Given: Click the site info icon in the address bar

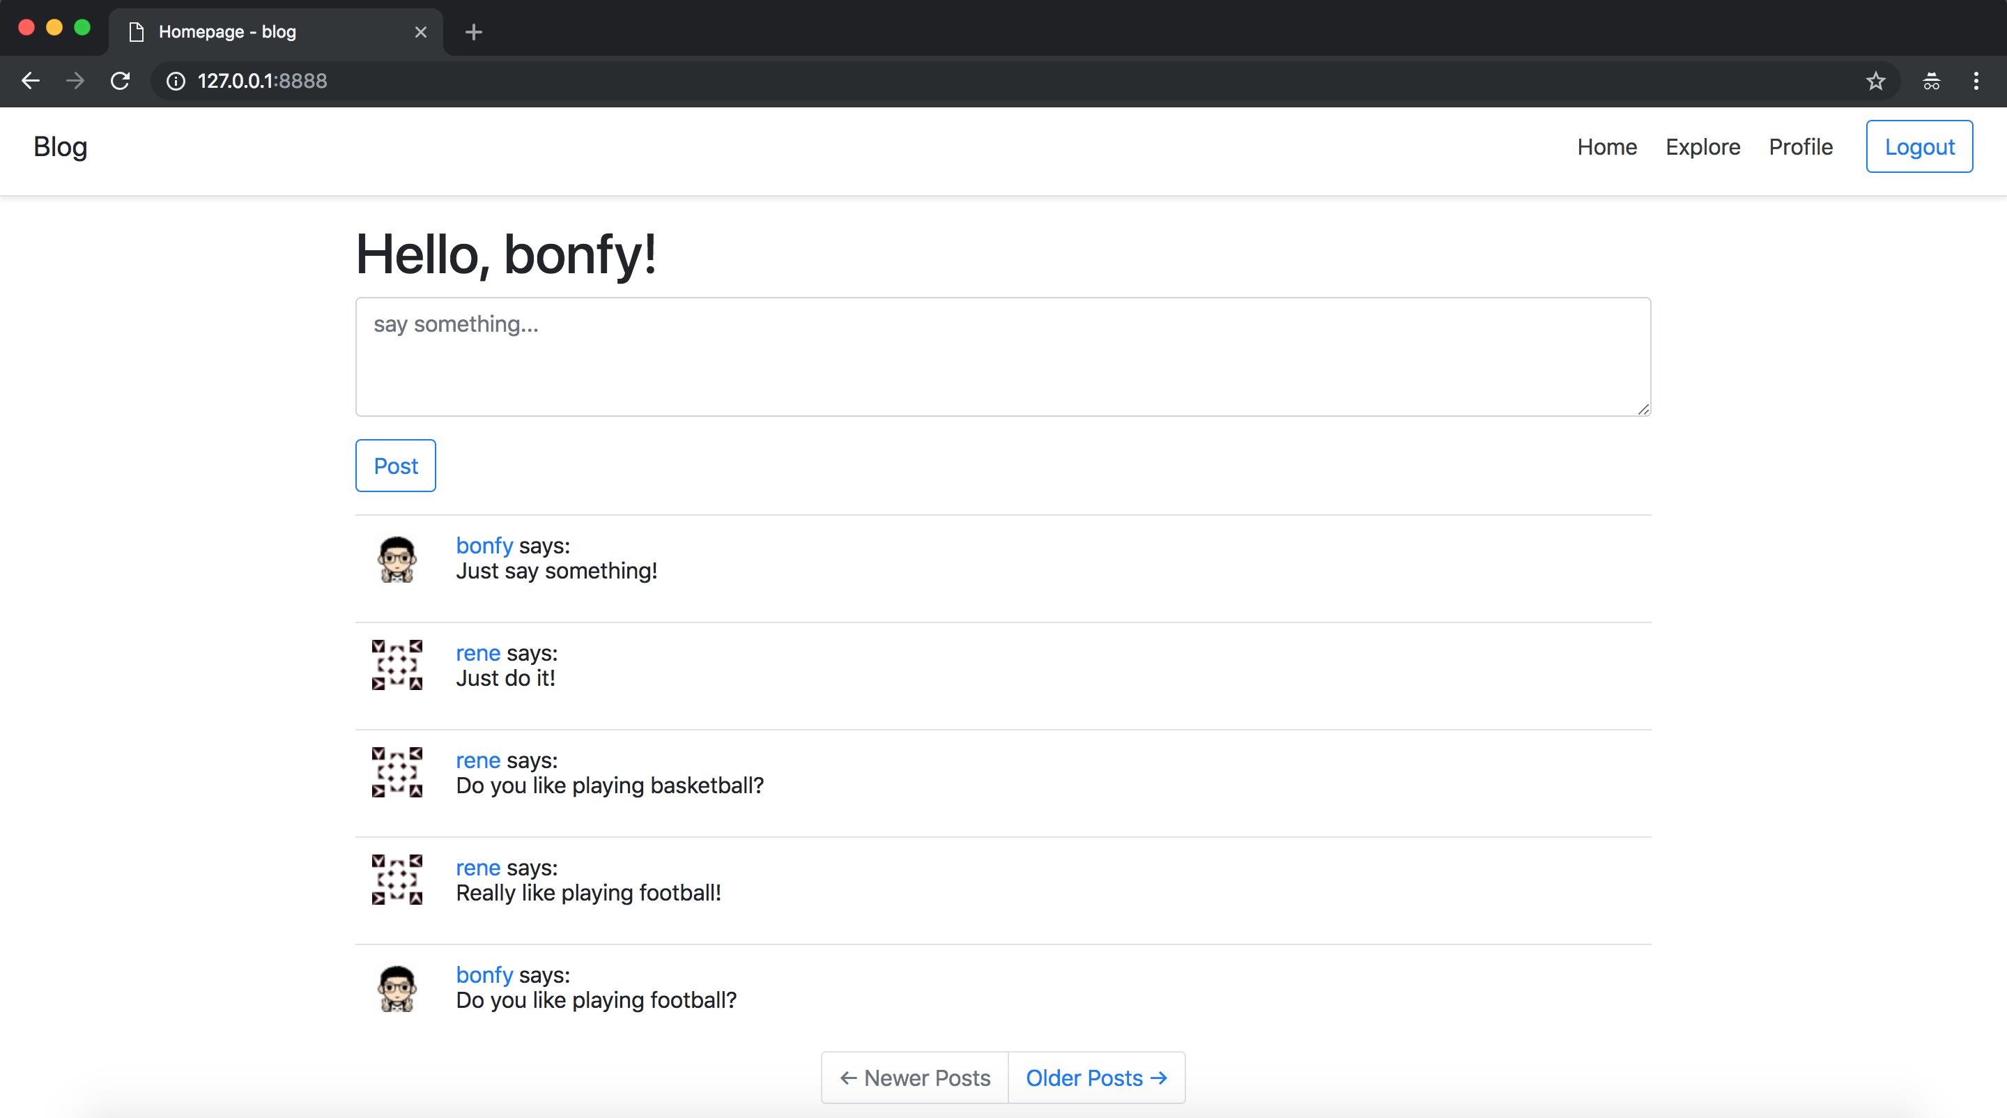Looking at the screenshot, I should [x=176, y=81].
